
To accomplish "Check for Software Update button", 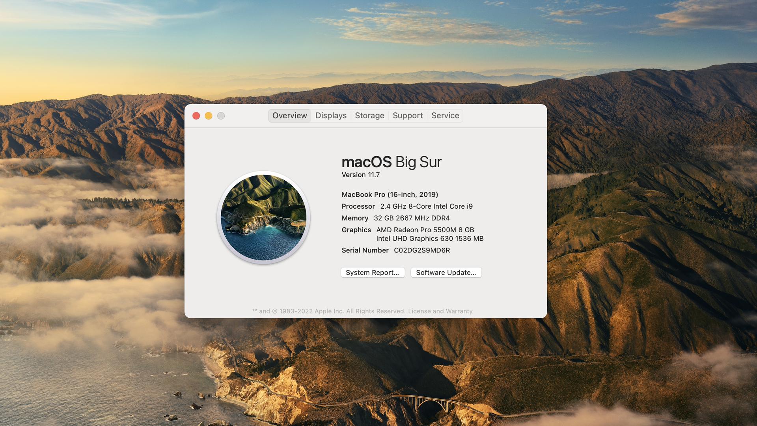I will tap(446, 273).
